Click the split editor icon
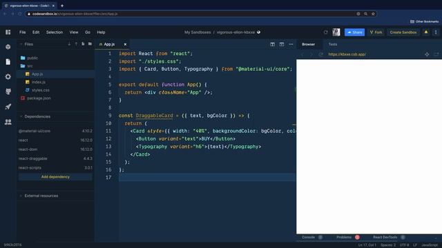Screen dimensions: 442x248 272,44
